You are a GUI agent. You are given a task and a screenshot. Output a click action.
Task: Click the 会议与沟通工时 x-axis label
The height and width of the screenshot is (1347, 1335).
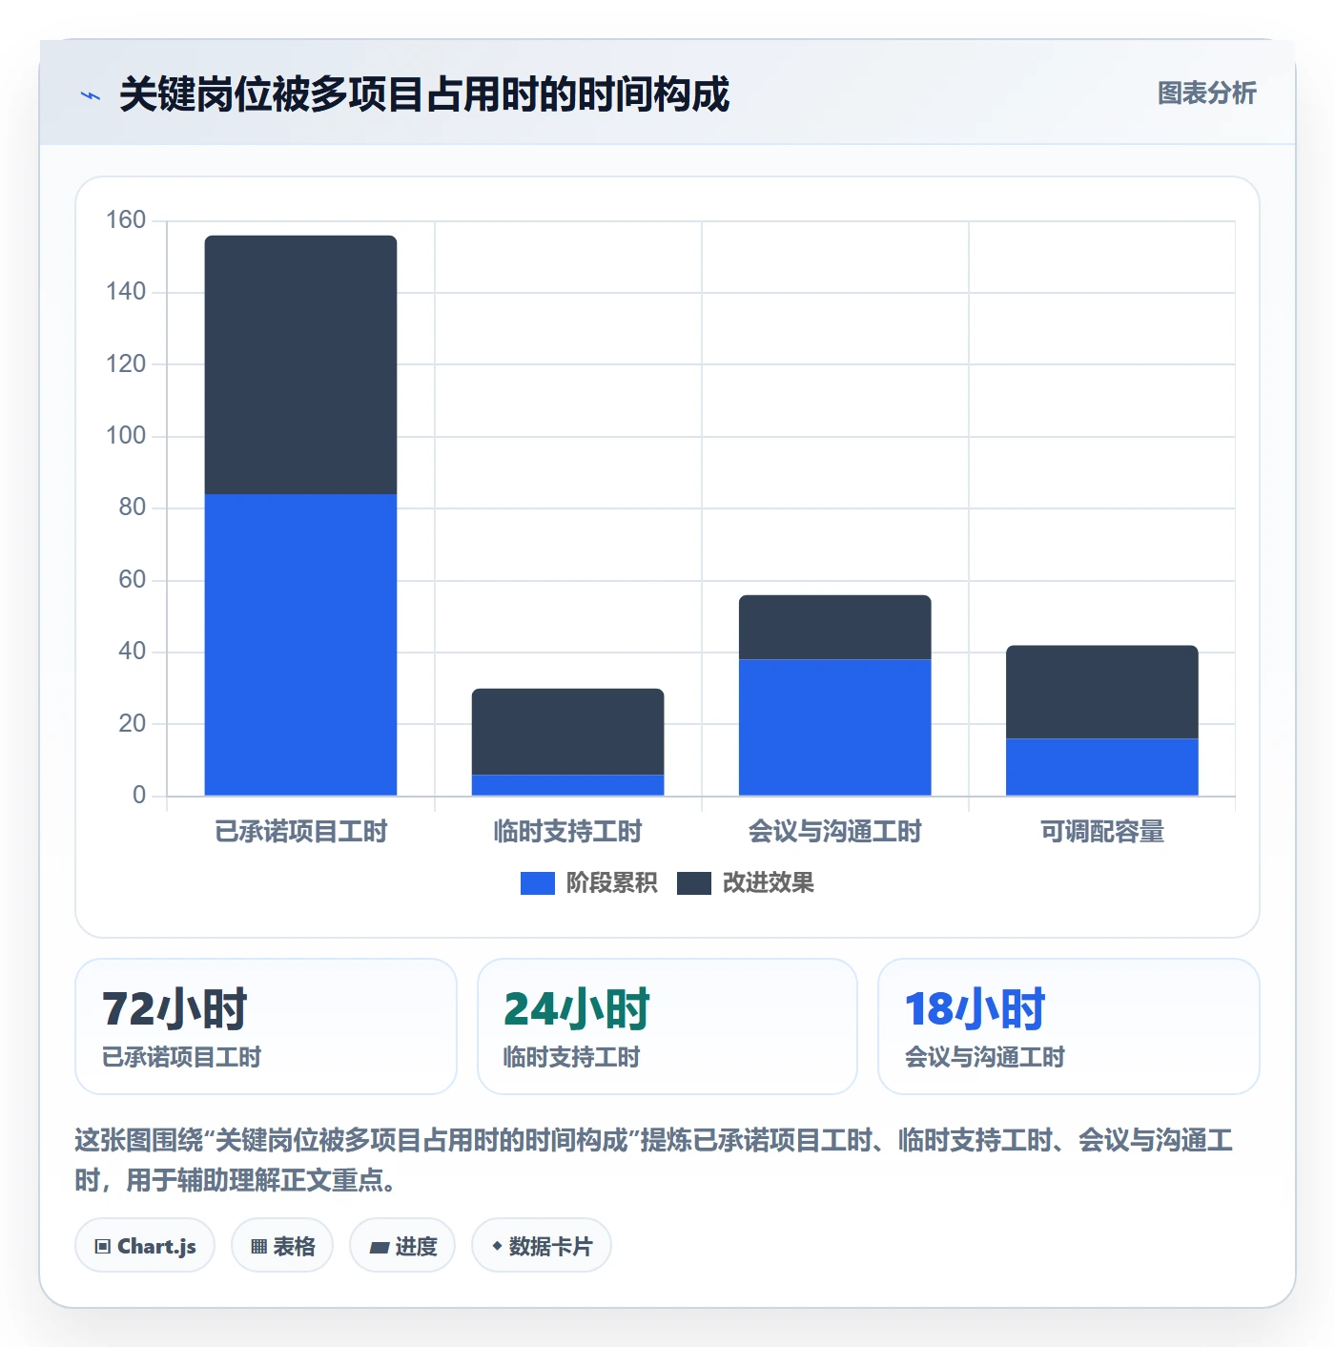click(834, 832)
